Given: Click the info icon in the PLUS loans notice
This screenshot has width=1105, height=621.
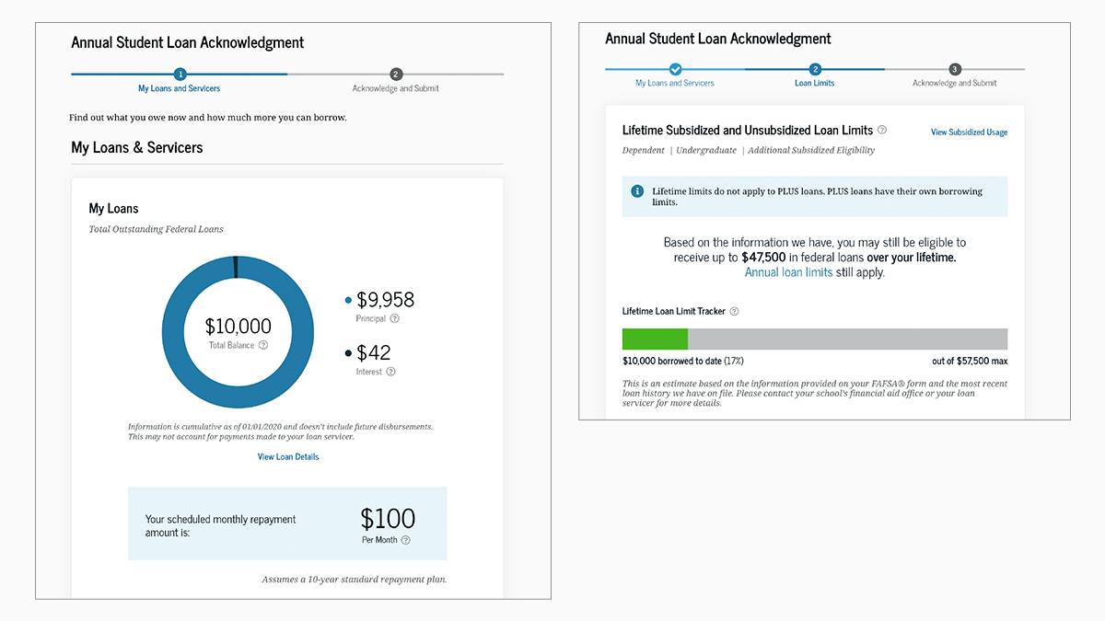Looking at the screenshot, I should tap(636, 192).
